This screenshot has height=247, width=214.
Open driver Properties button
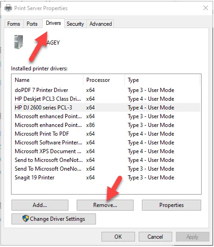(171, 205)
